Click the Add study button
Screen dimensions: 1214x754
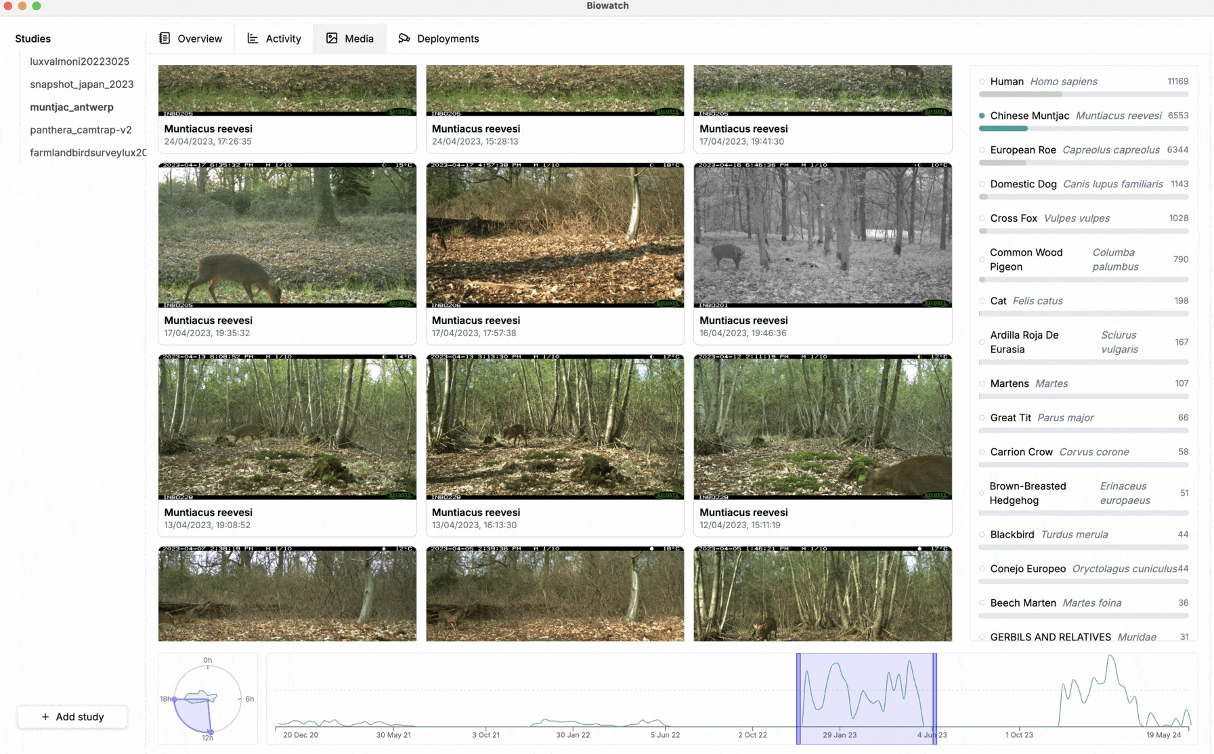pos(72,717)
